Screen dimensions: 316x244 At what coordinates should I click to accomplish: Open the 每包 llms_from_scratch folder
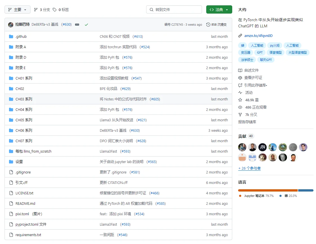(x=34, y=151)
